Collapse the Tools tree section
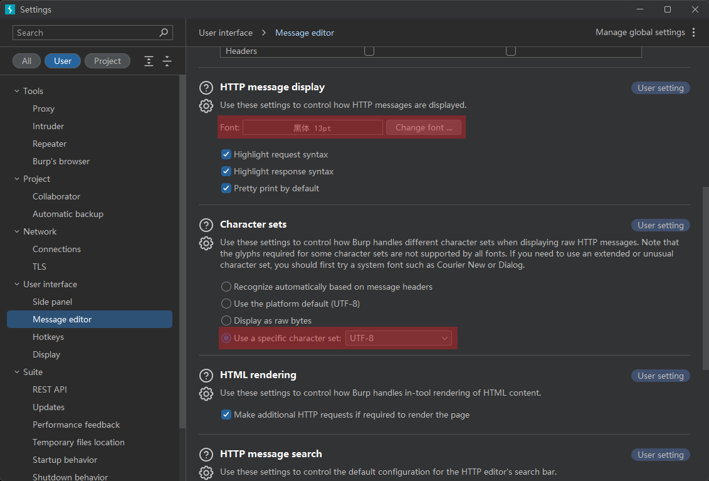709x481 pixels. 17,91
